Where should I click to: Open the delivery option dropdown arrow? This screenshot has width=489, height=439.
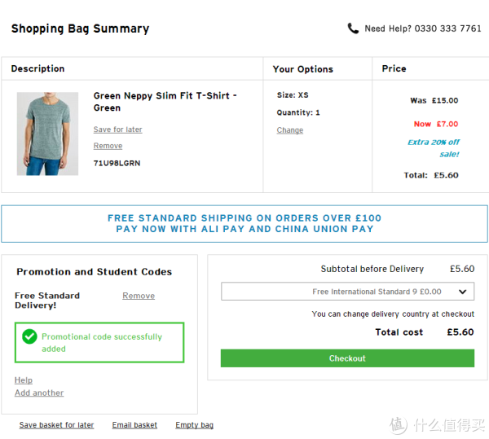point(462,292)
